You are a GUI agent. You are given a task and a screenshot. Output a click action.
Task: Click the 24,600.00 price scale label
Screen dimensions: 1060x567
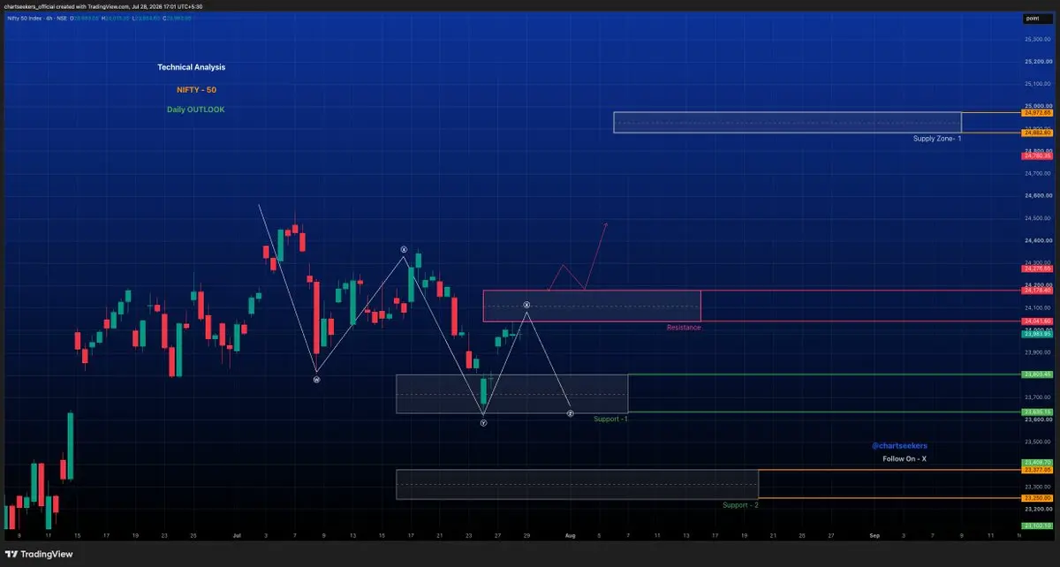tap(1037, 196)
